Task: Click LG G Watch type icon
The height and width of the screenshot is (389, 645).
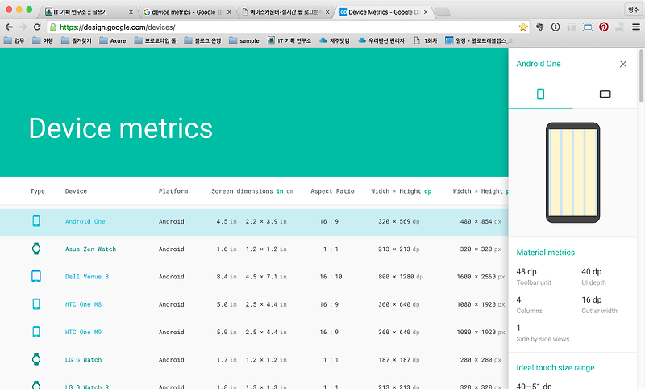Action: click(x=36, y=359)
